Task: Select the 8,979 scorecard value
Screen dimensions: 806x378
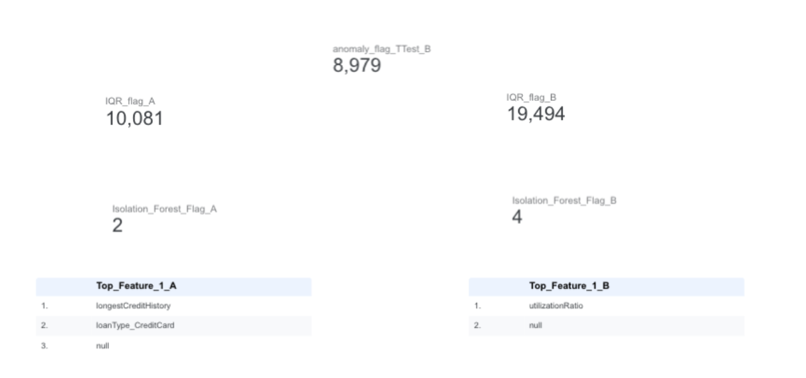Action: (x=356, y=65)
